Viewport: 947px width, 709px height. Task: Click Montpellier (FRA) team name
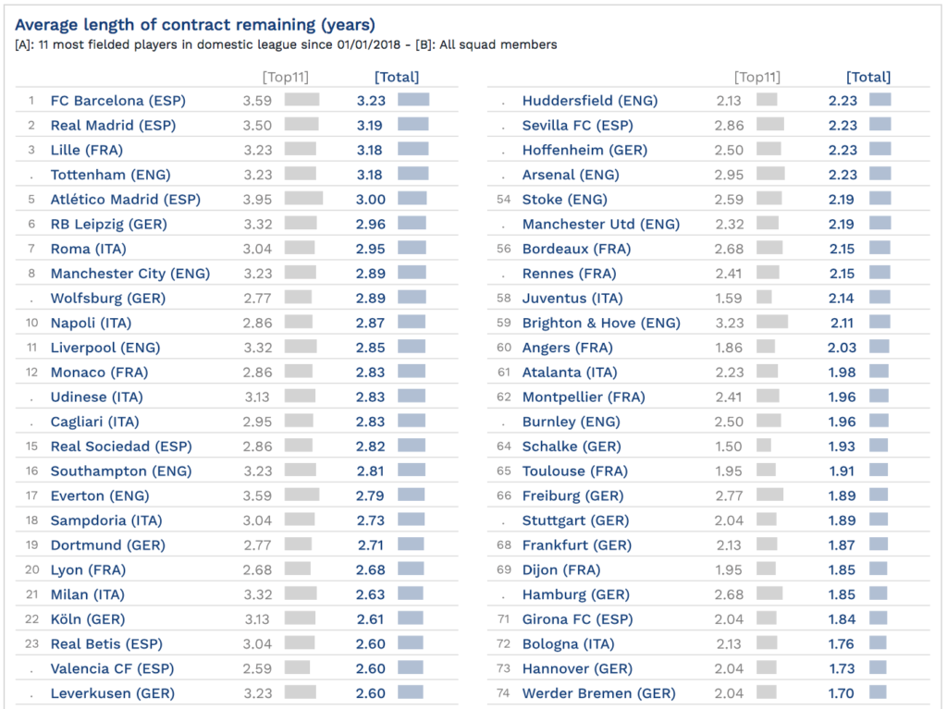584,397
